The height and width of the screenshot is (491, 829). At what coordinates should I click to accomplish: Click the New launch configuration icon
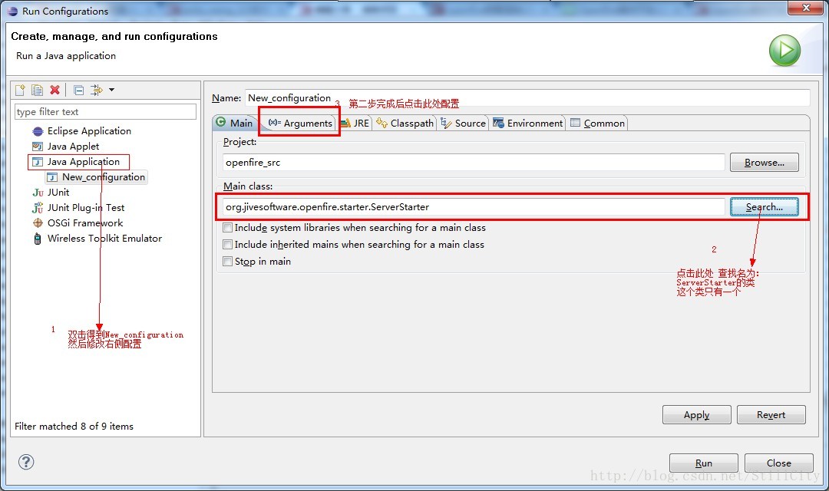[x=21, y=91]
